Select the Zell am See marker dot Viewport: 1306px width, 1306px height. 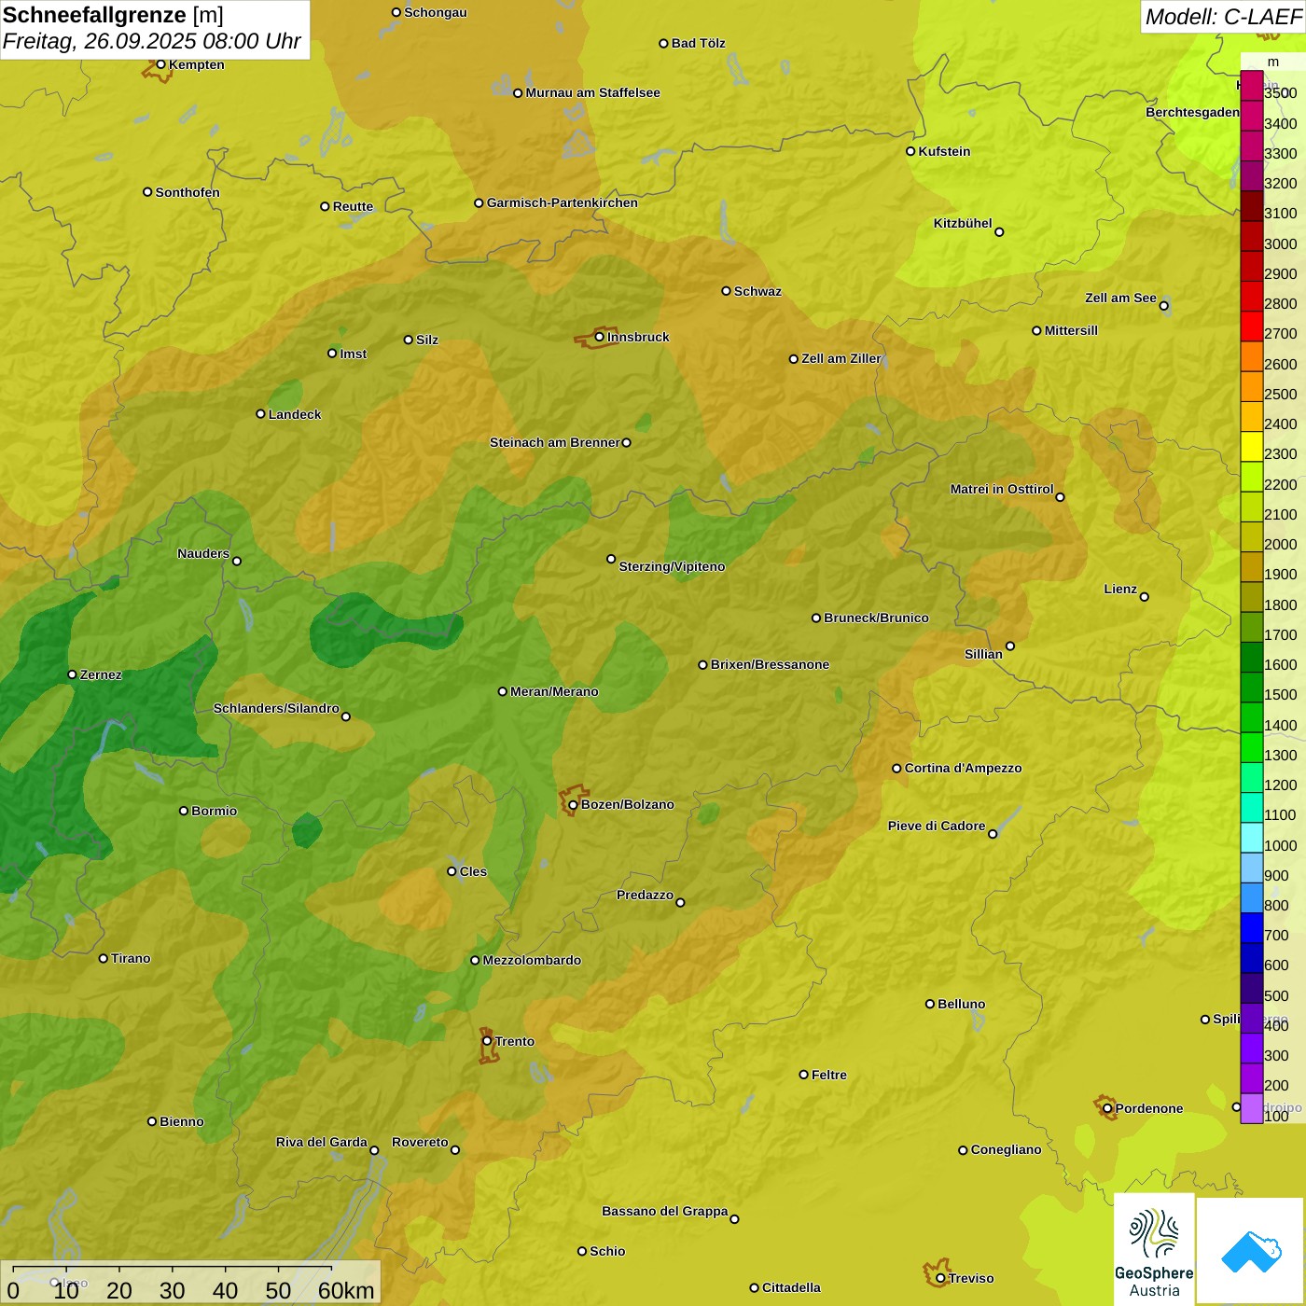tap(1163, 305)
